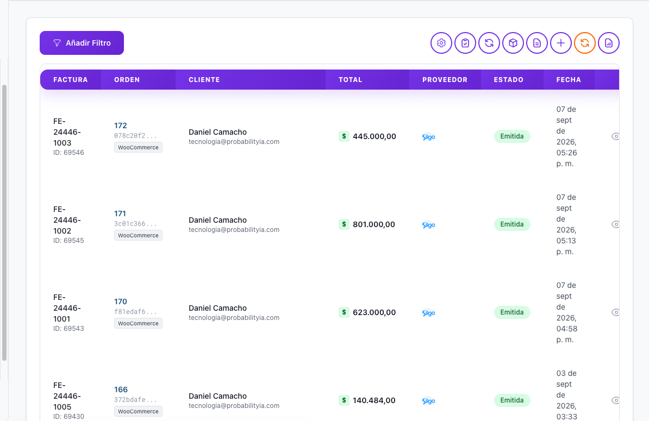Click order hash 372bdafe...
This screenshot has width=649, height=421.
135,400
